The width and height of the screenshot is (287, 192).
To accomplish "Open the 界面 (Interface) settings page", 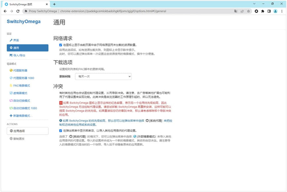I will pos(16,40).
